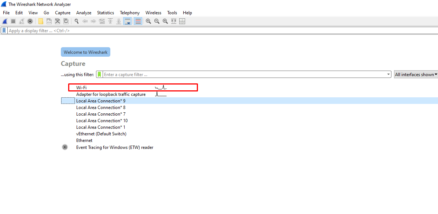The image size is (438, 214).
Task: Open the View menu
Action: point(33,13)
